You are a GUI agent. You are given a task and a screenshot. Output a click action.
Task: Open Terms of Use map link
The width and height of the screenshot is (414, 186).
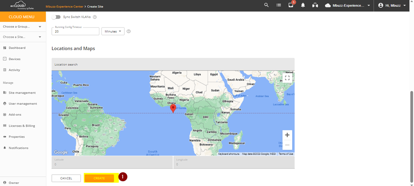coord(286,154)
